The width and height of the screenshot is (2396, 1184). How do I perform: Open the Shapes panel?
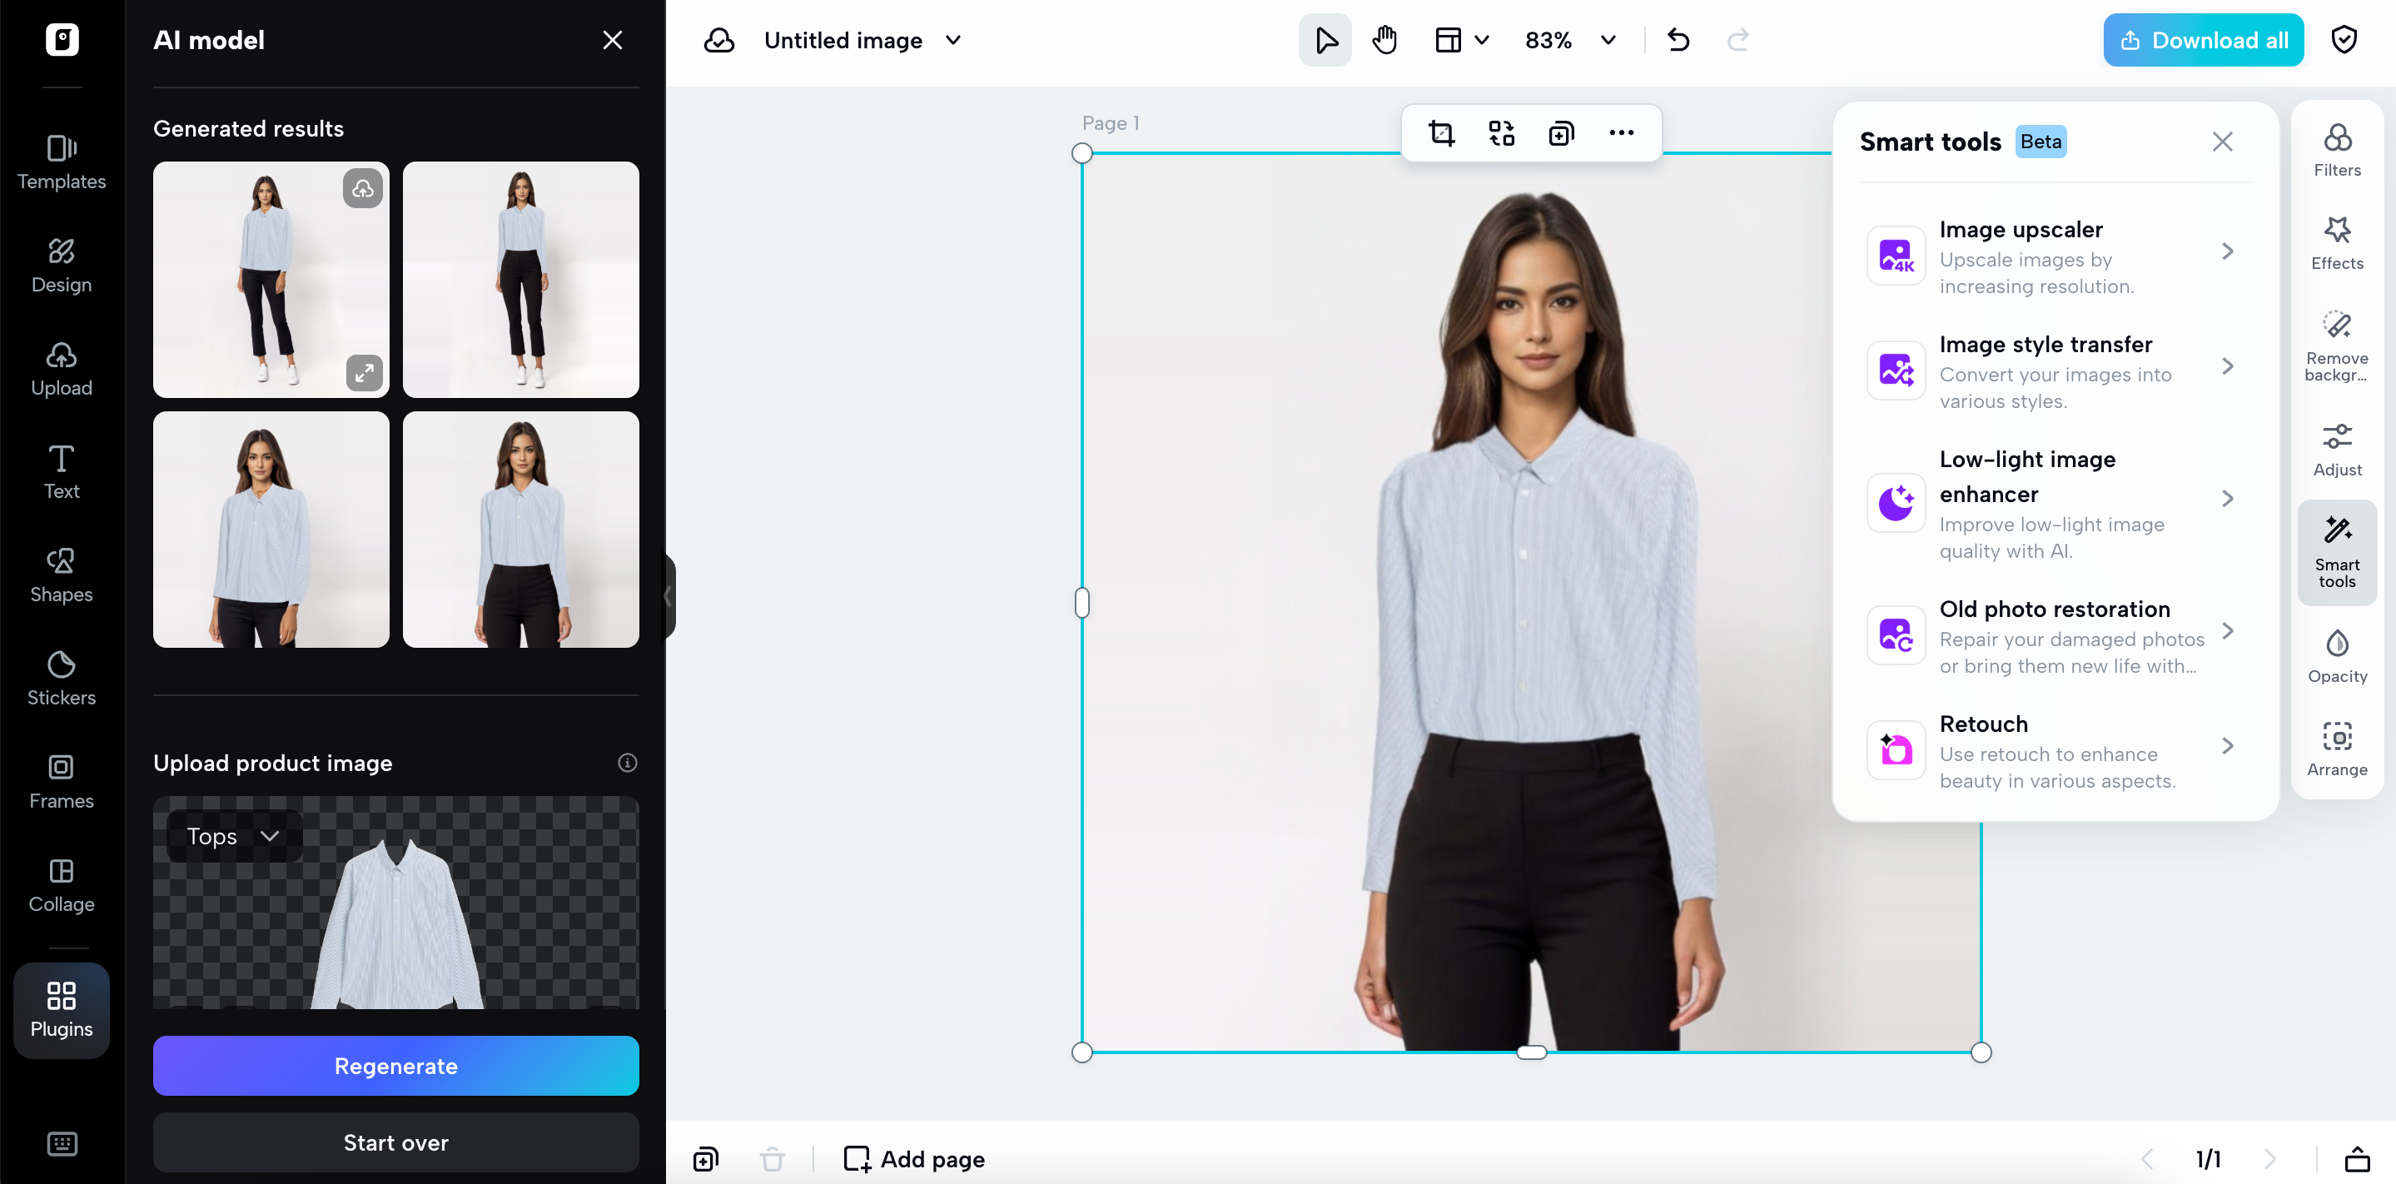tap(61, 574)
